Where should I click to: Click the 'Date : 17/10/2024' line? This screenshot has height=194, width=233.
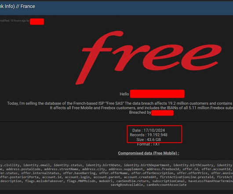tap(149, 130)
